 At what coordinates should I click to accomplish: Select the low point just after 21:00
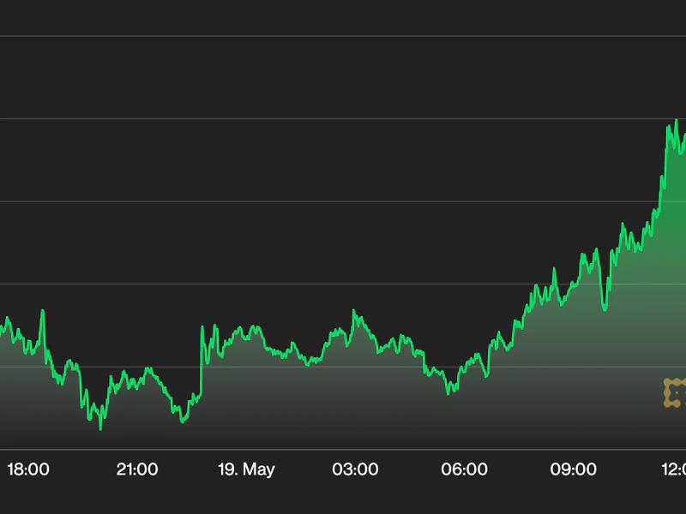coord(182,421)
